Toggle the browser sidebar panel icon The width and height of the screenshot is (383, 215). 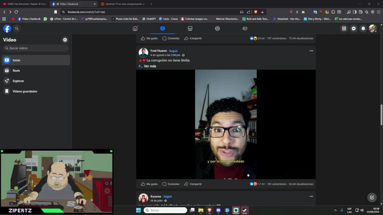point(355,12)
